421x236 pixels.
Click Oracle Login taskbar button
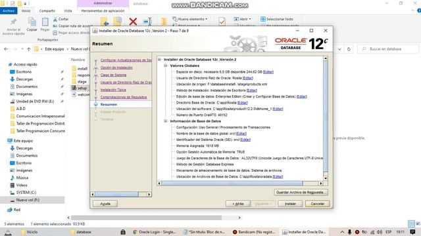155,232
